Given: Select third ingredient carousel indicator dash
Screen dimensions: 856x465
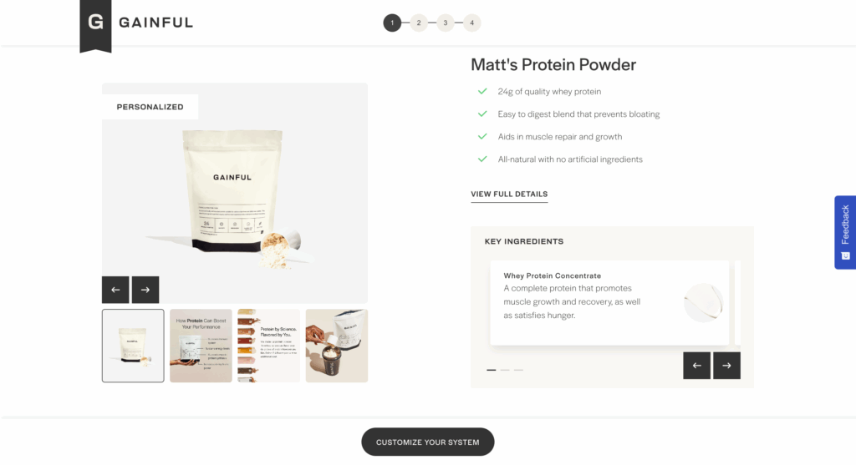Looking at the screenshot, I should 518,370.
